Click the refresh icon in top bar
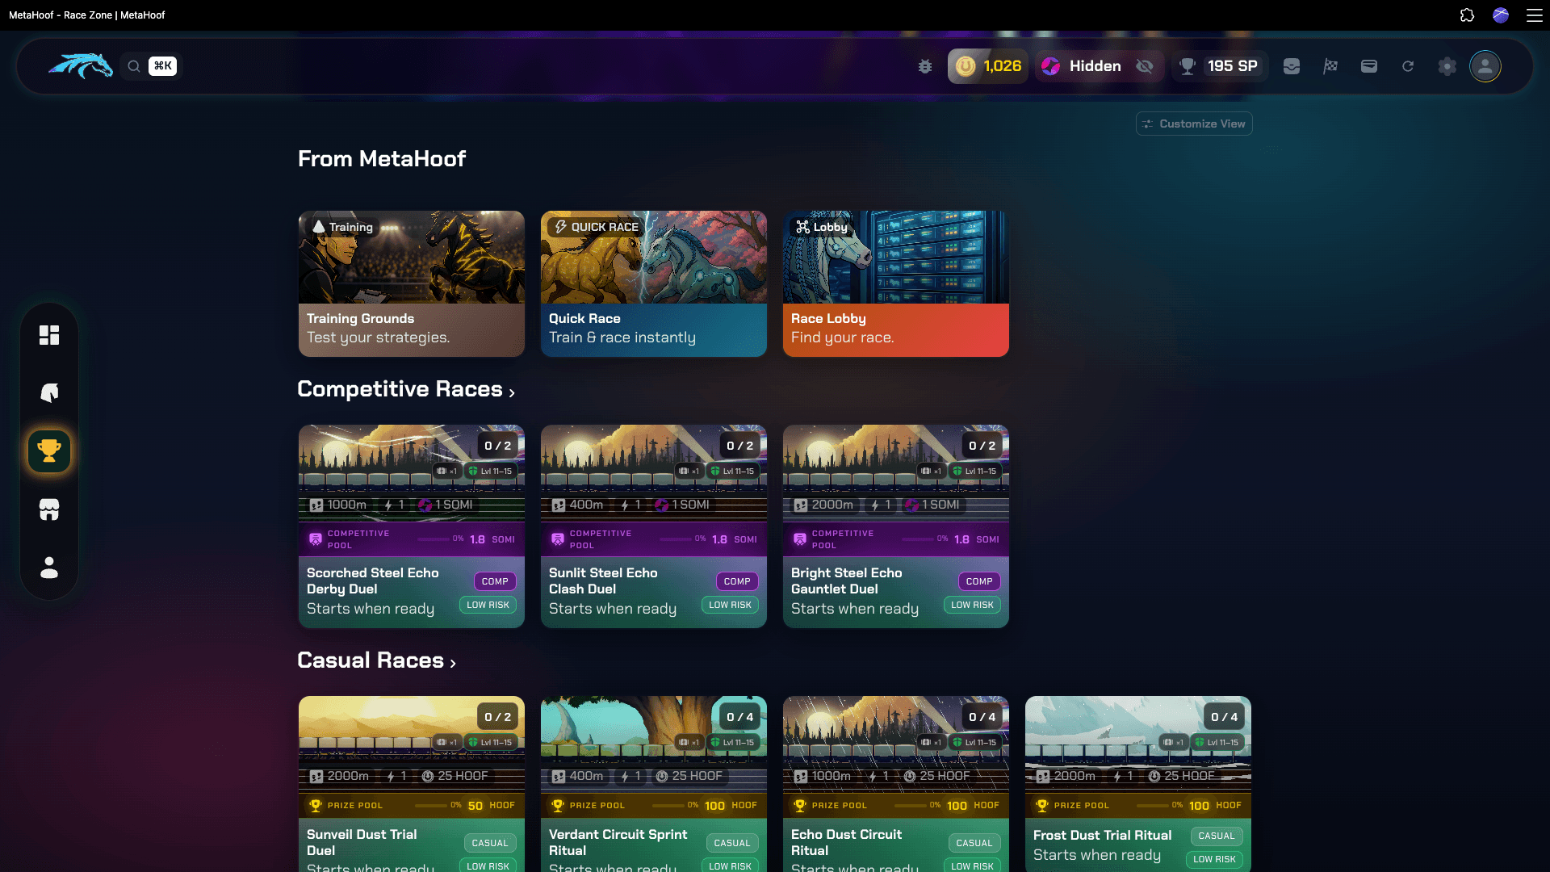This screenshot has width=1550, height=872. [1408, 66]
